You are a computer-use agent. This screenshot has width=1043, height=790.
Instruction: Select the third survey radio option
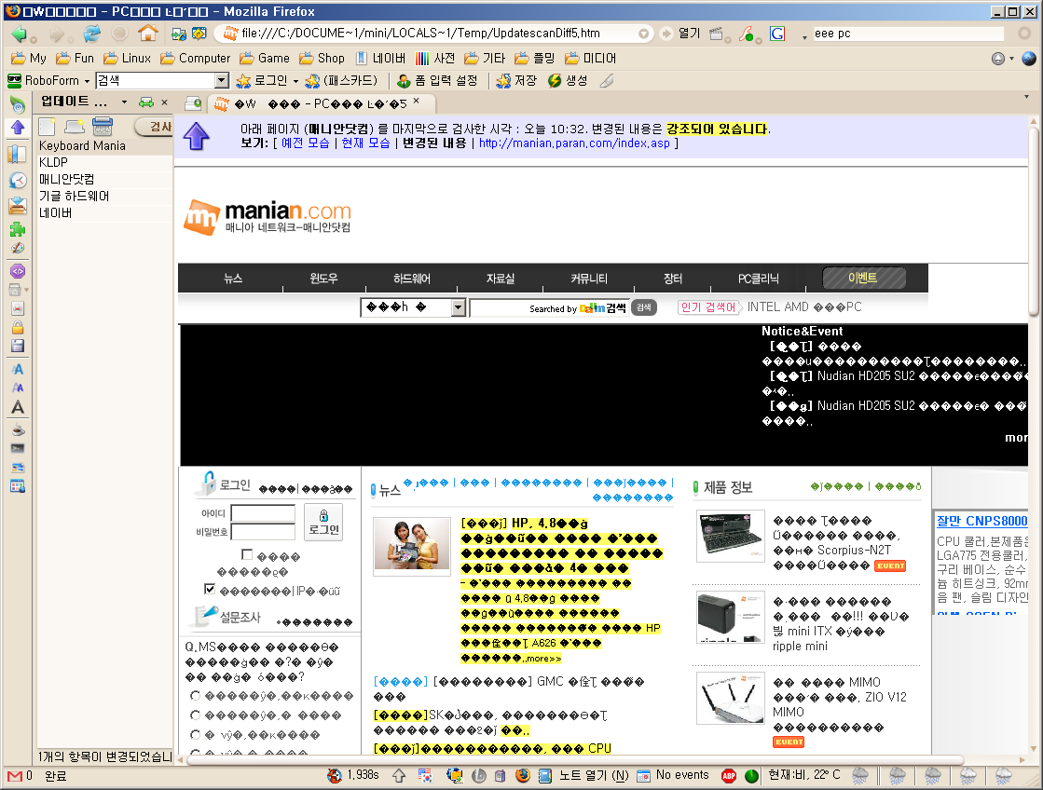point(195,734)
